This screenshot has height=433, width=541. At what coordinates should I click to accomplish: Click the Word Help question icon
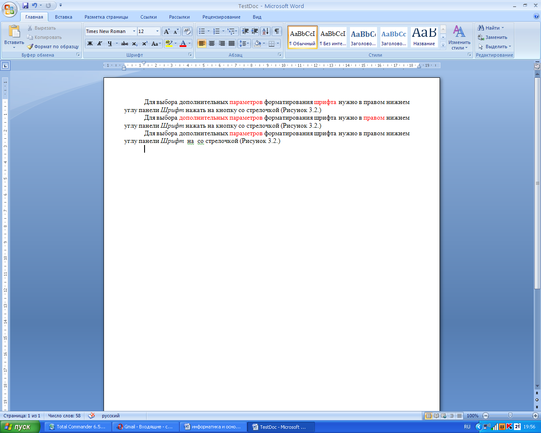point(536,16)
